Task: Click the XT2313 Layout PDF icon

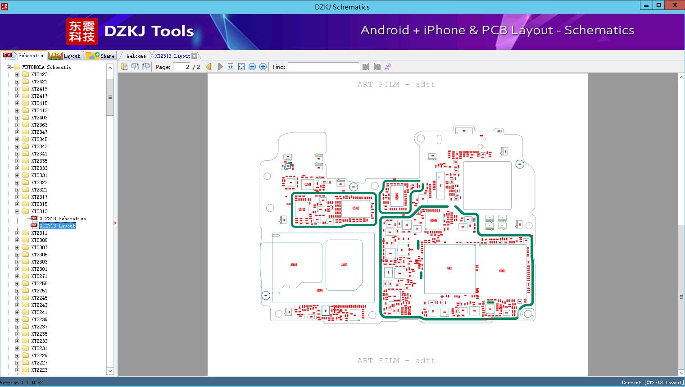Action: tap(34, 225)
